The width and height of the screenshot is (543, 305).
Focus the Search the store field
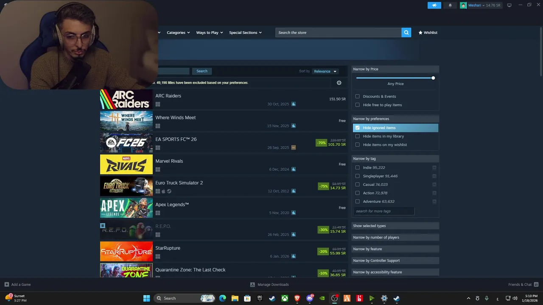pyautogui.click(x=339, y=33)
